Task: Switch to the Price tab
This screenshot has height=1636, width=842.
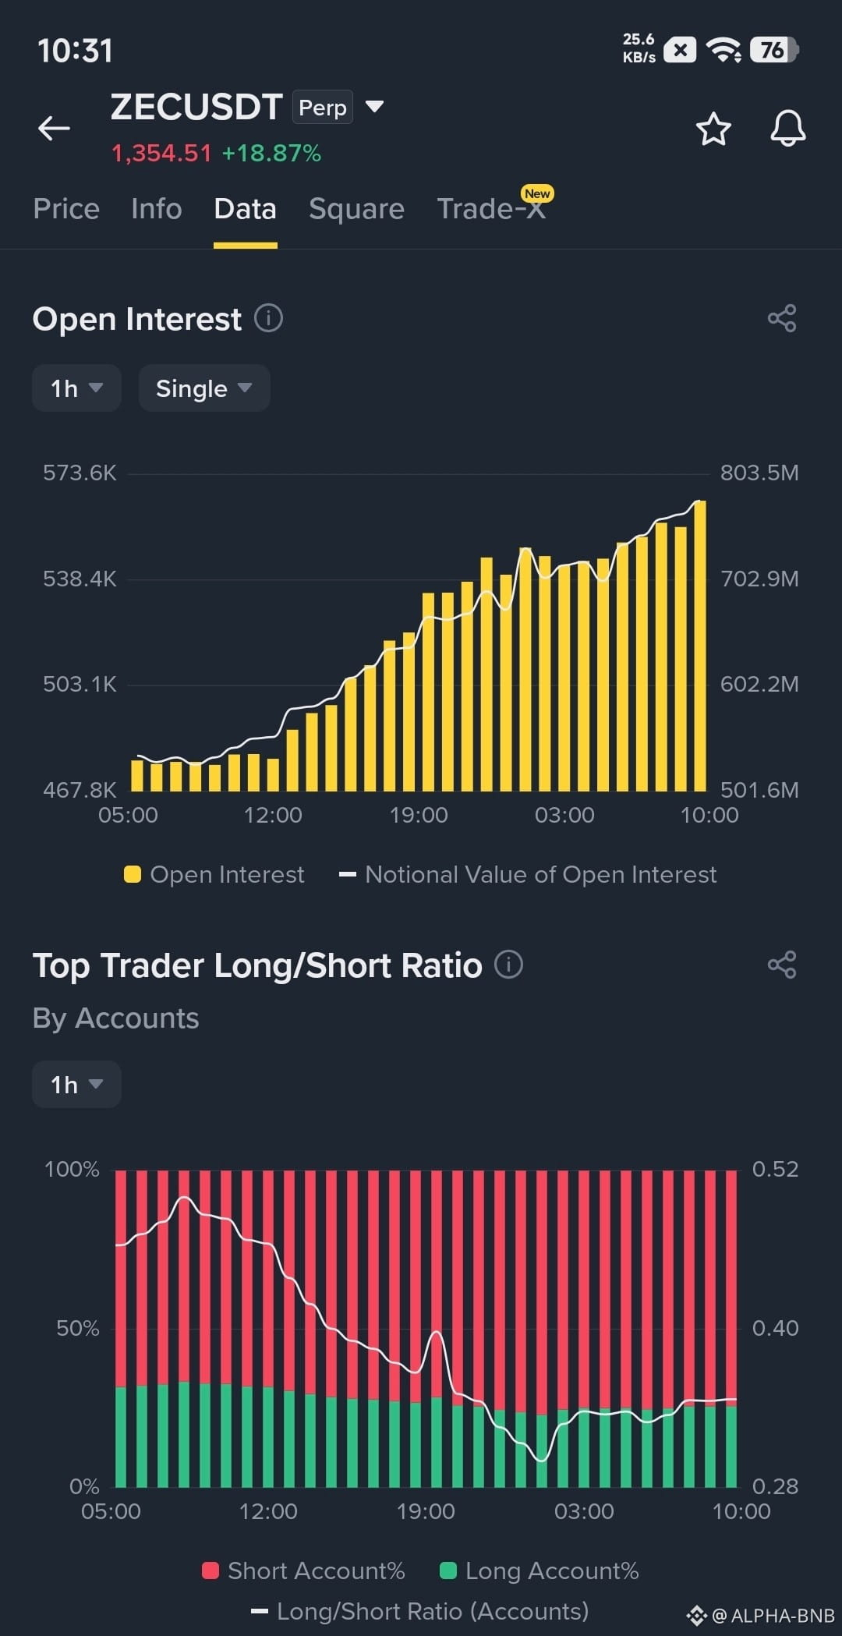Action: [x=66, y=209]
